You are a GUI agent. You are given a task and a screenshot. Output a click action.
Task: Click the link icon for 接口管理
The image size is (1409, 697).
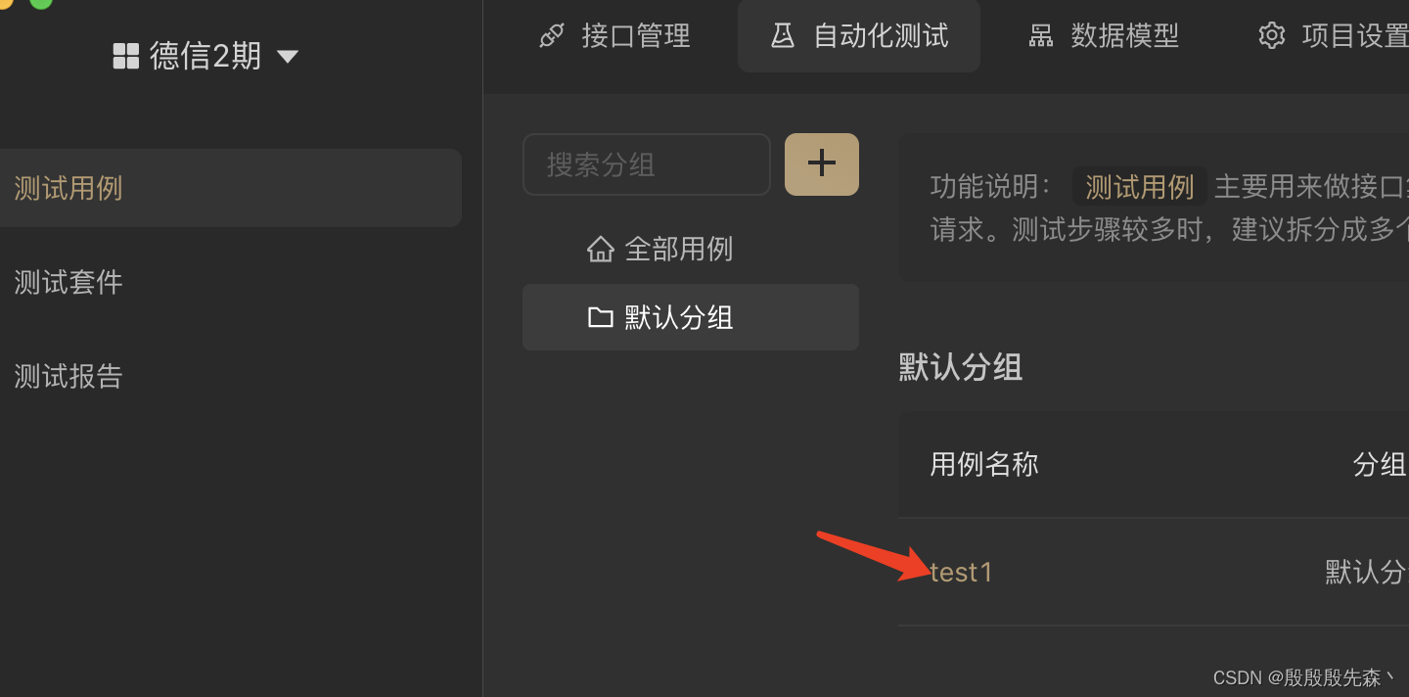coord(552,36)
